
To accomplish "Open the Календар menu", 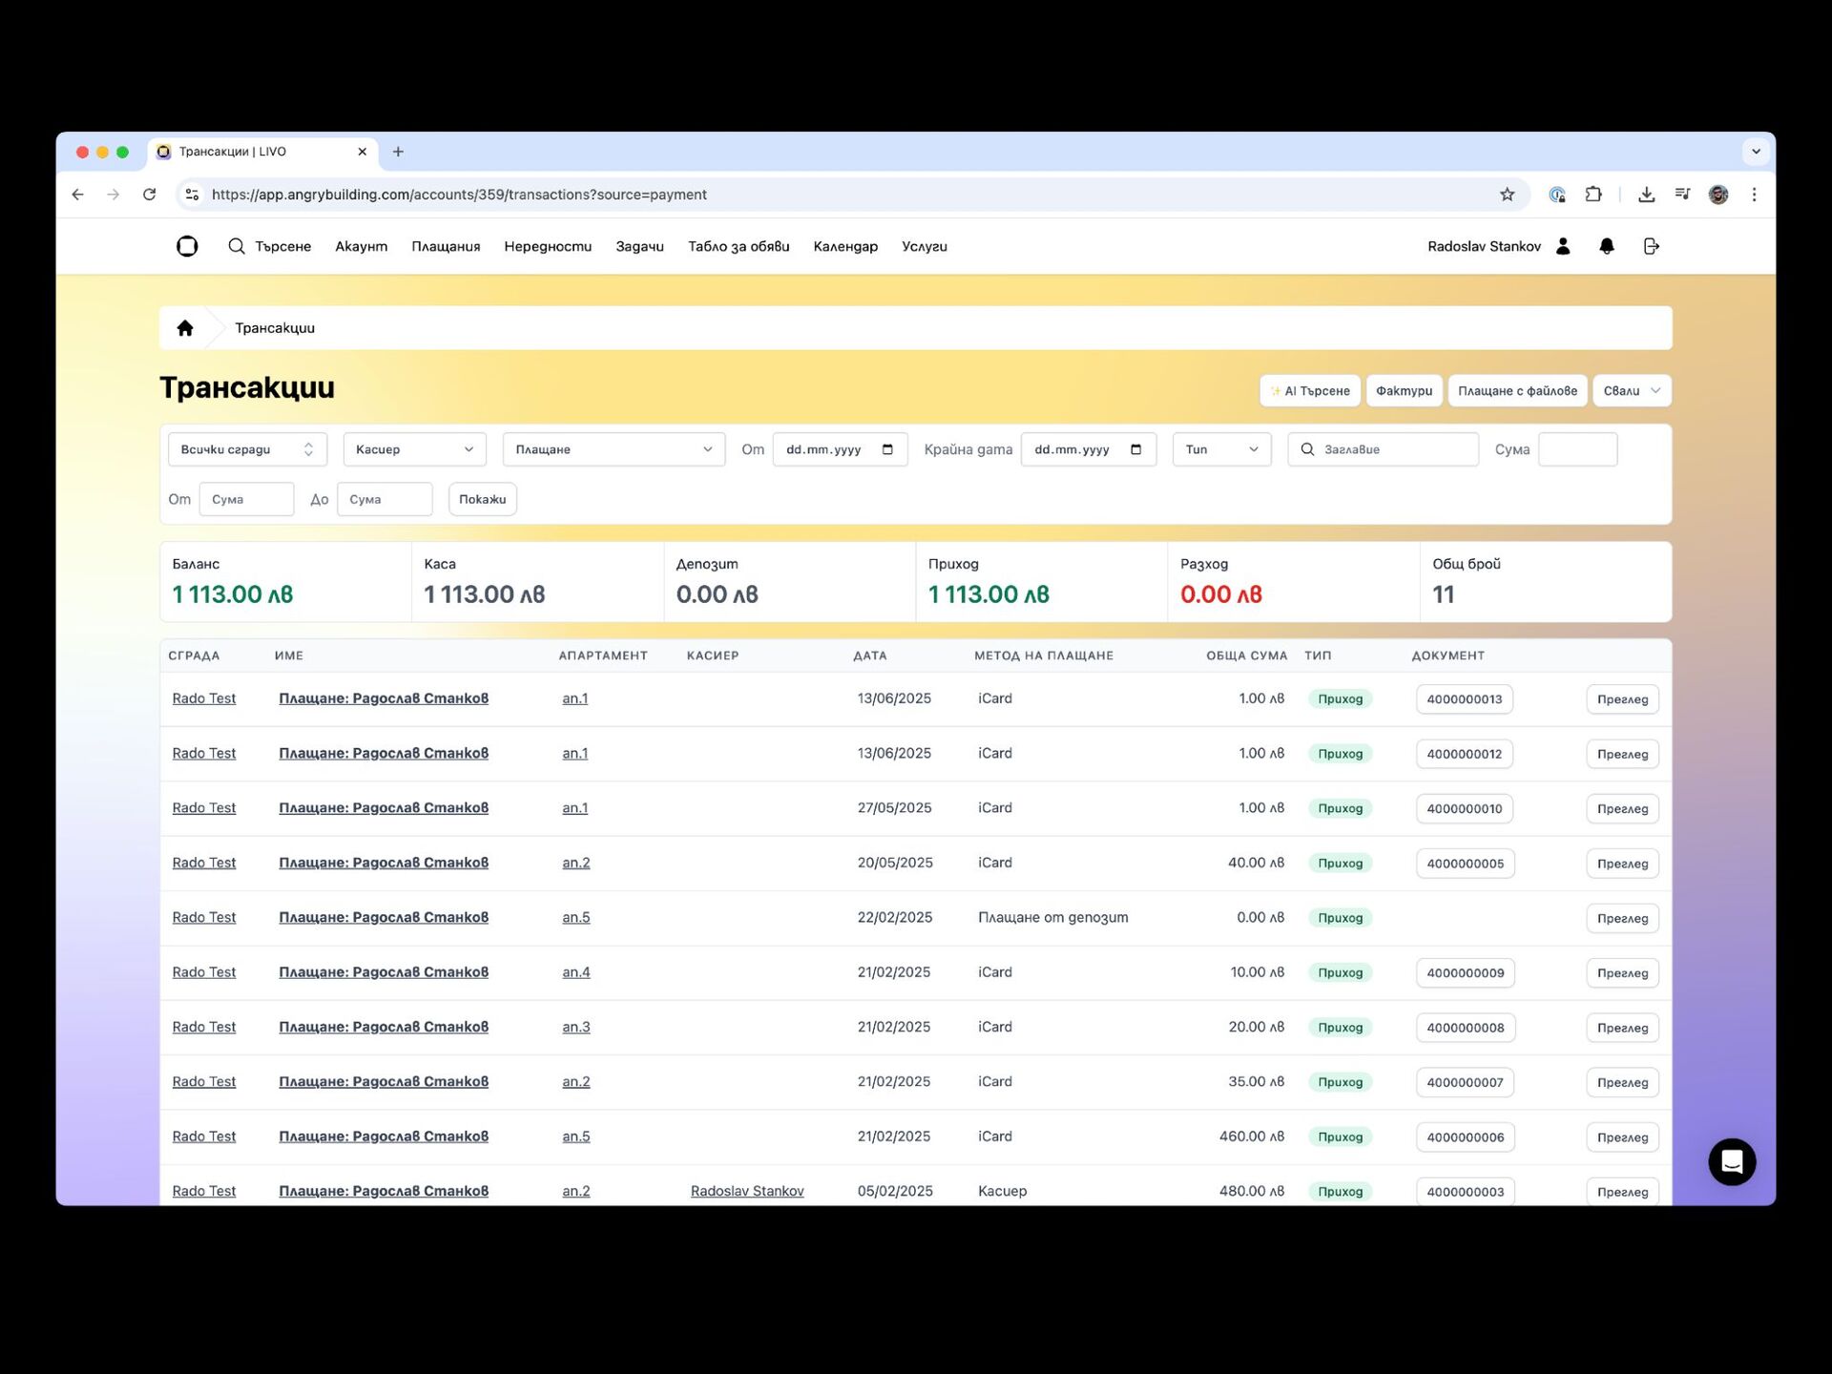I will coord(845,246).
